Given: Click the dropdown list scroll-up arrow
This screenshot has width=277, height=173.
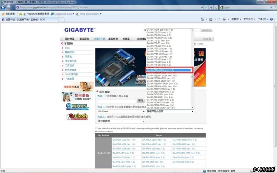Looking at the screenshot, I should (x=192, y=30).
